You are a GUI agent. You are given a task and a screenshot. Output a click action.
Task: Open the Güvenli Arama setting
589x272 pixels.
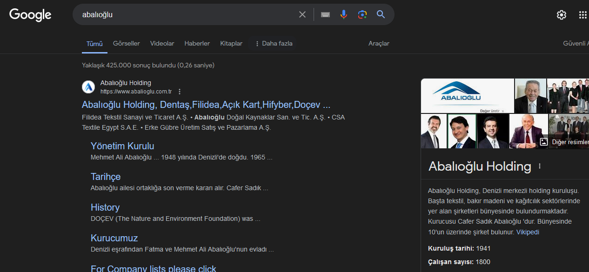[x=576, y=43]
